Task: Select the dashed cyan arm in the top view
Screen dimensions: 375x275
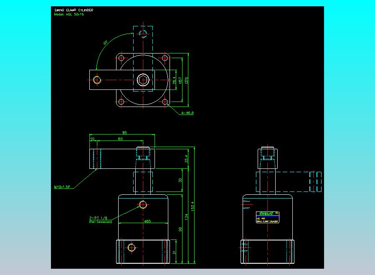Action: click(143, 59)
